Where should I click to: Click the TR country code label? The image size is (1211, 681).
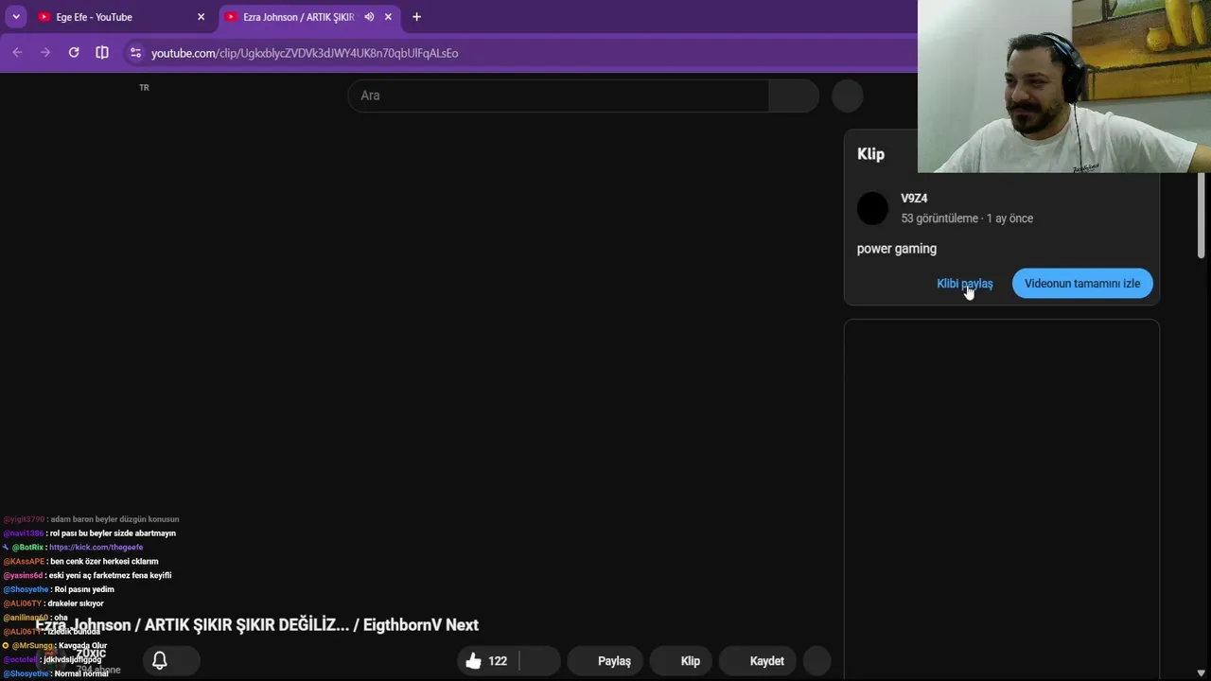pyautogui.click(x=144, y=88)
